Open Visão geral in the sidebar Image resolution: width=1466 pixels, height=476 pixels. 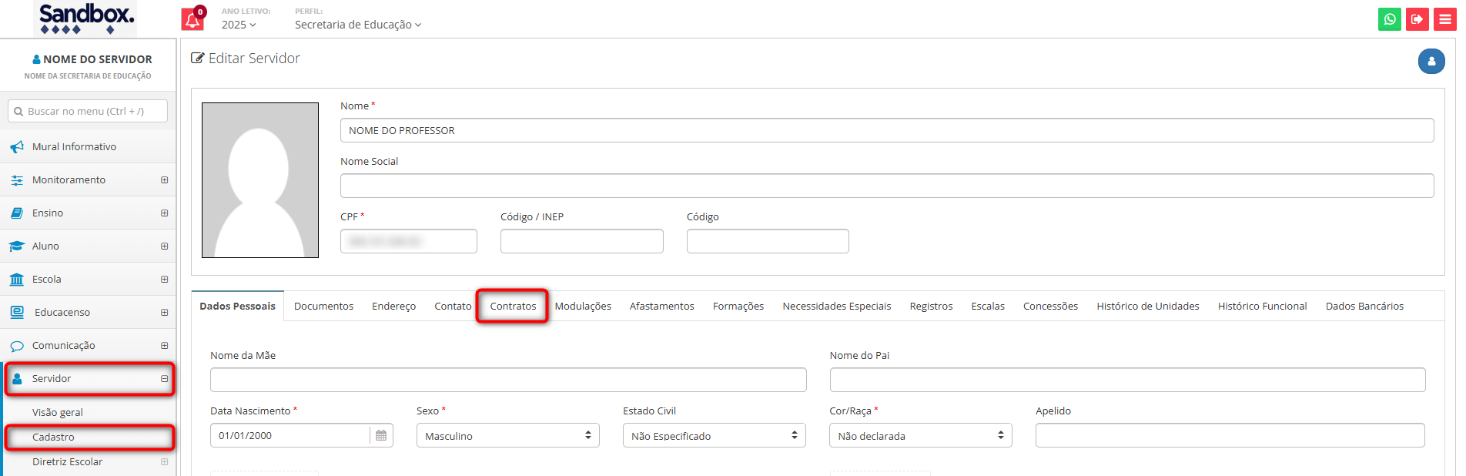(x=58, y=413)
